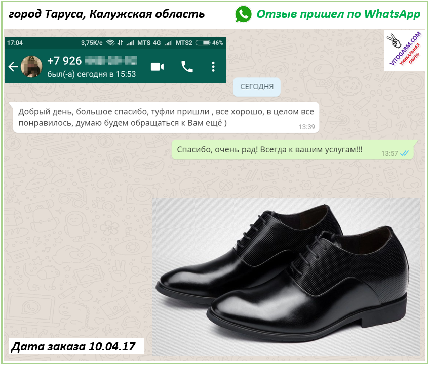This screenshot has width=429, height=365.
Task: Click the 3,75К/с network speed indicator
Action: [92, 43]
